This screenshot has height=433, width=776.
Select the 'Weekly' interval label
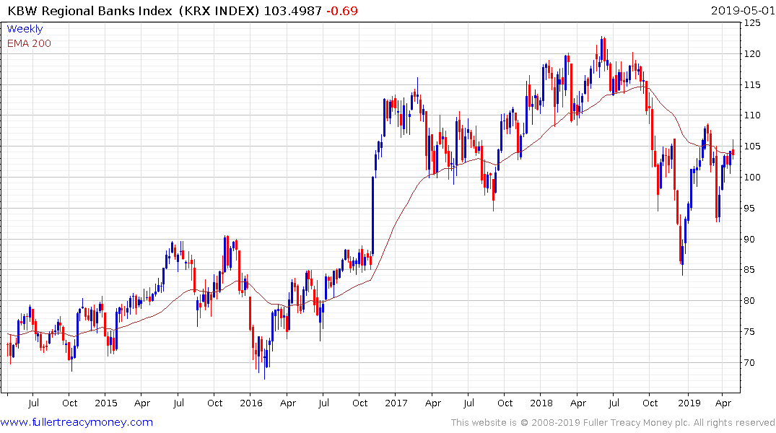pos(25,29)
